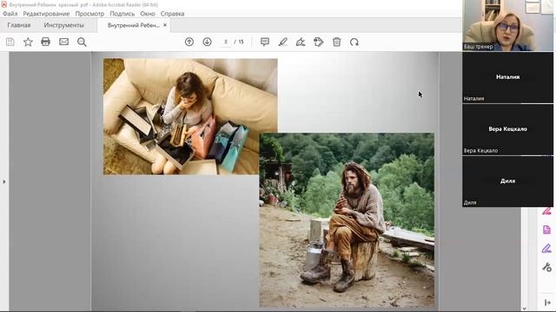Add a comment note icon
556x312 pixels.
click(x=264, y=42)
